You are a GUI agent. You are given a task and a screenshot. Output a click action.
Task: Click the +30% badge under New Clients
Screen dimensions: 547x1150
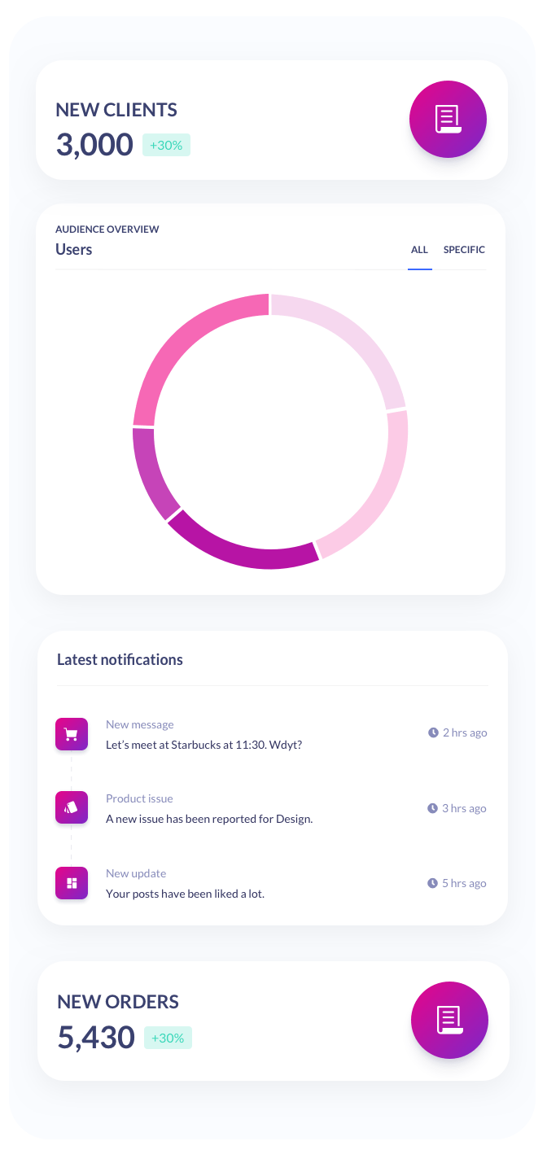pyautogui.click(x=166, y=145)
